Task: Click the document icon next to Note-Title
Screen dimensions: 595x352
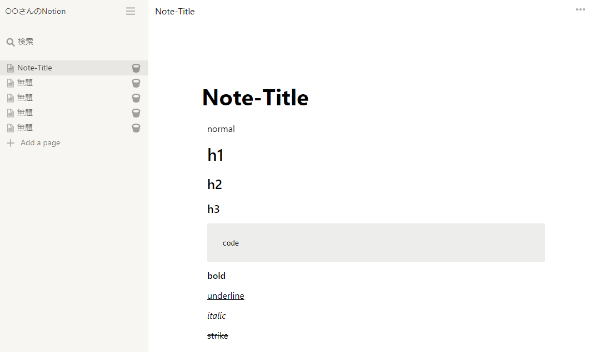Action: (x=11, y=67)
